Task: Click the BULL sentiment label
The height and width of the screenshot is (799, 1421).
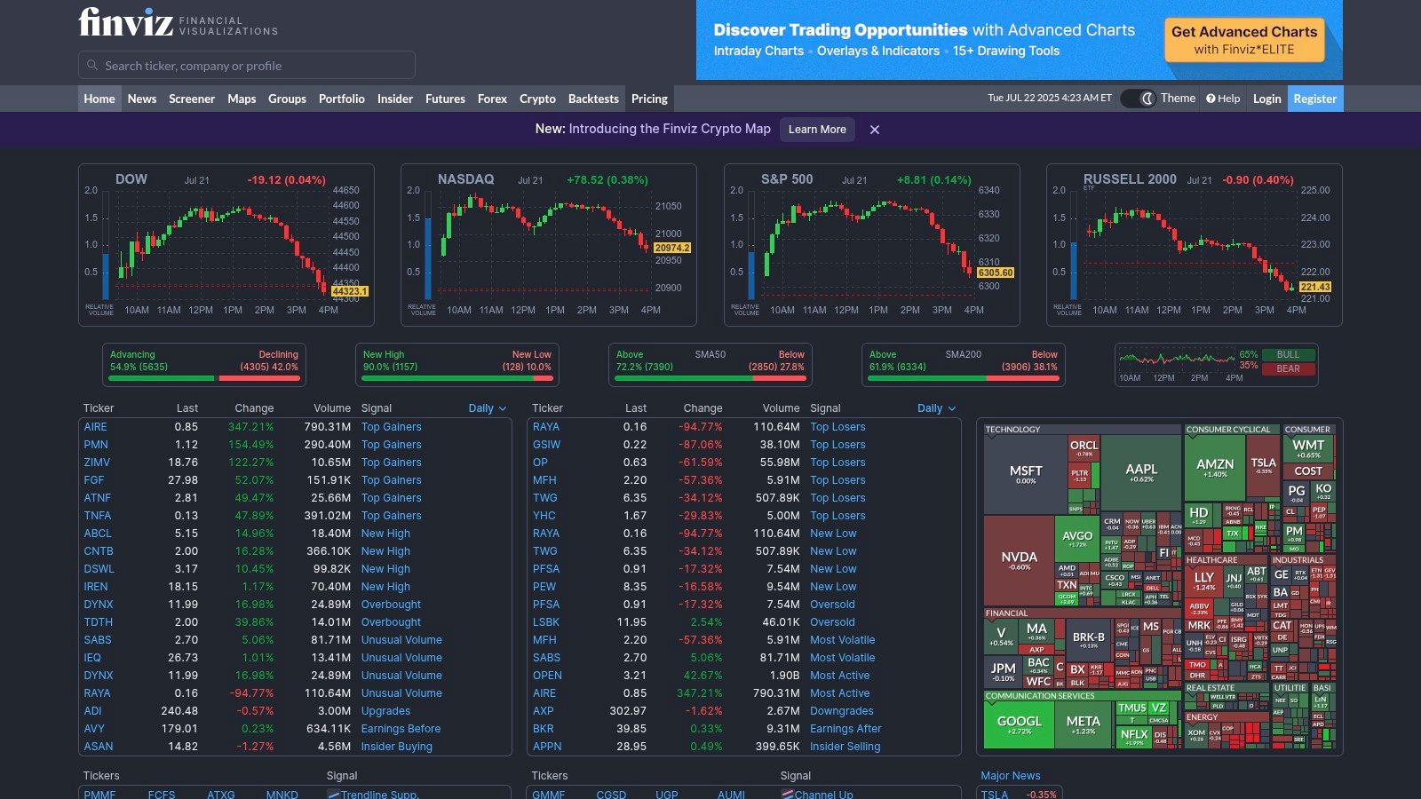Action: click(x=1288, y=354)
